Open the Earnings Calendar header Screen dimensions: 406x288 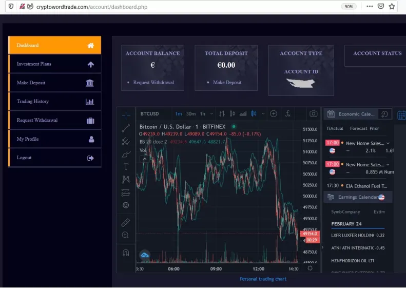coord(358,197)
